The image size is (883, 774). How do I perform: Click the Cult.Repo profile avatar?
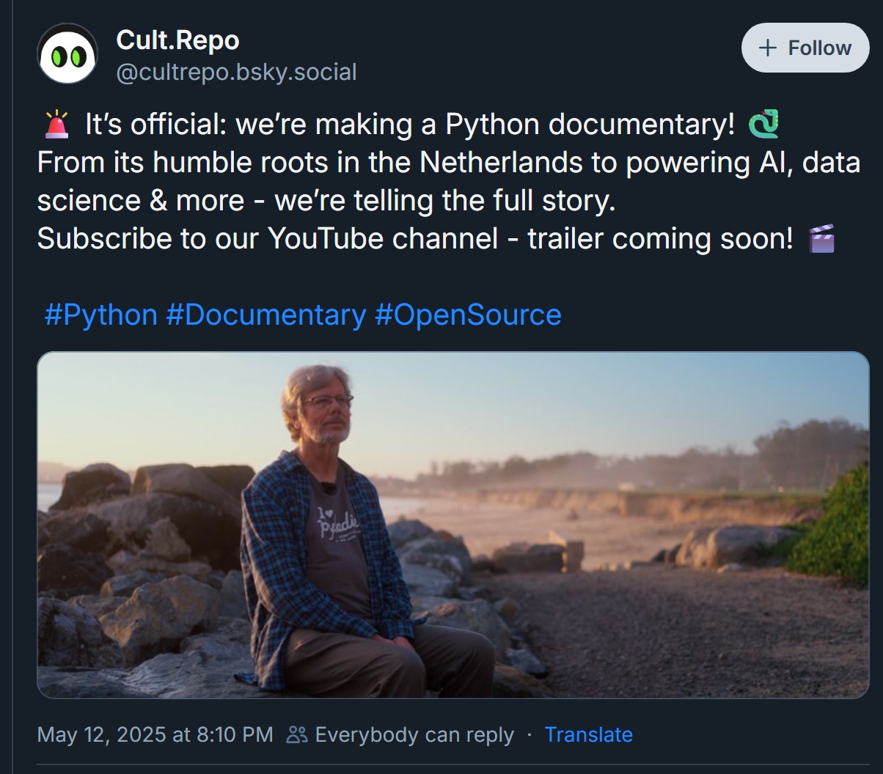click(67, 54)
